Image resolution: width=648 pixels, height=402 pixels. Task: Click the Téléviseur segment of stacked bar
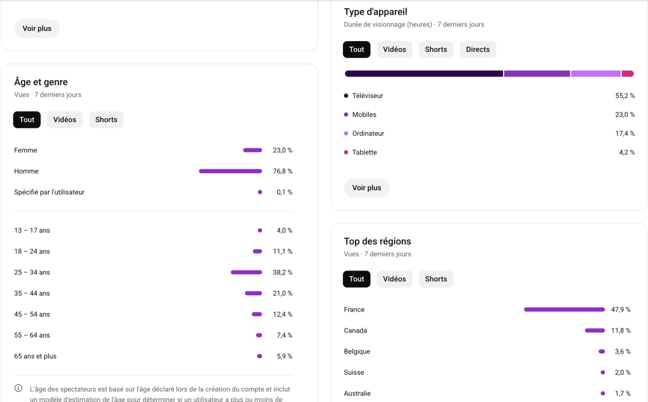[424, 74]
